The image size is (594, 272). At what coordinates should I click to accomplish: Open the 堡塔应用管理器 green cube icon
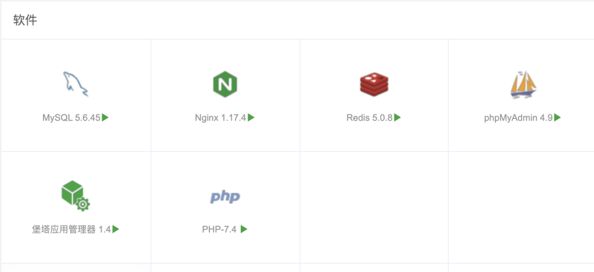(x=75, y=195)
